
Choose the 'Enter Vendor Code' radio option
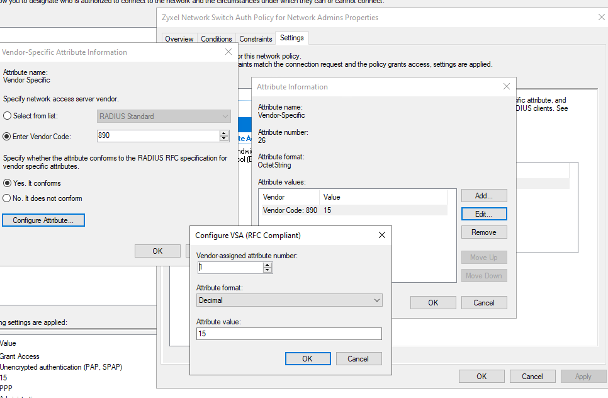6,137
